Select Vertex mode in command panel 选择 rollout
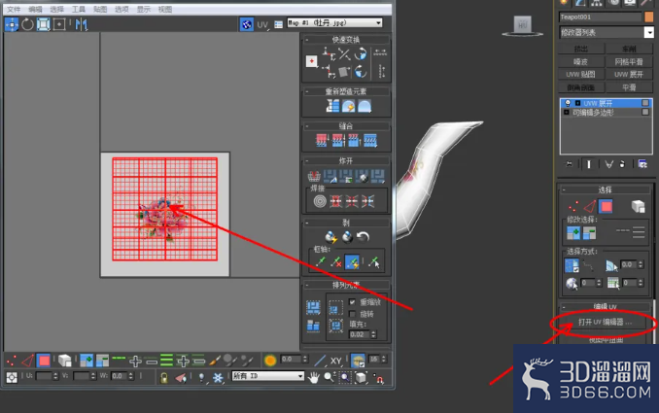Viewport: 659px width, 413px height. pos(572,206)
